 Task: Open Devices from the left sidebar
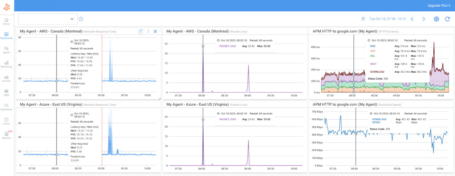pos(6,78)
